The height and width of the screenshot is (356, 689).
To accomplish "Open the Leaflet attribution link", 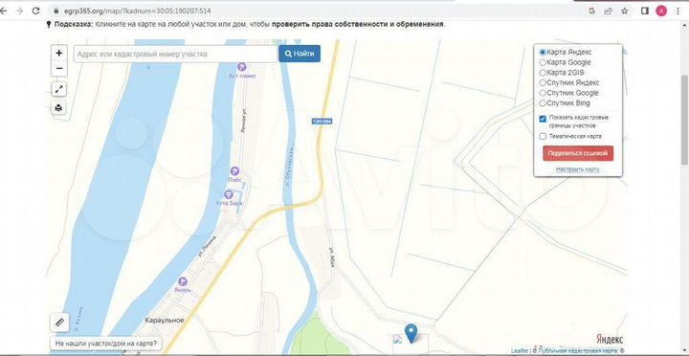I will pos(520,350).
